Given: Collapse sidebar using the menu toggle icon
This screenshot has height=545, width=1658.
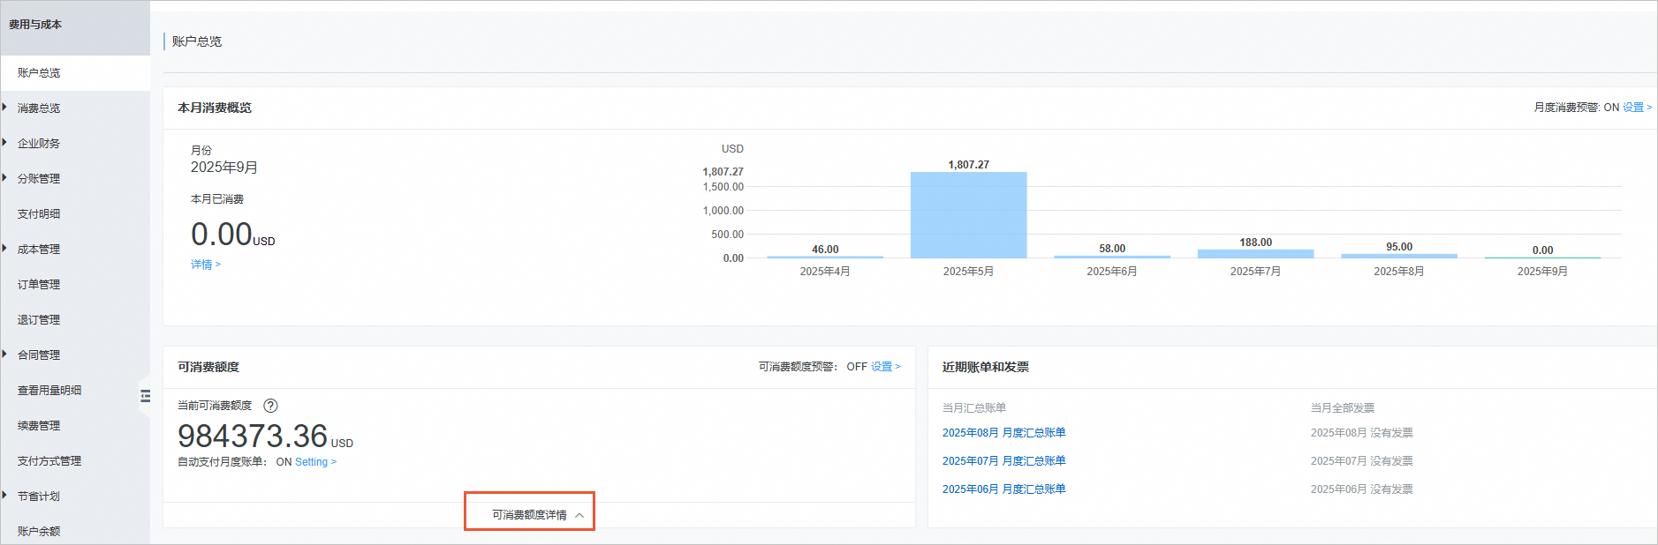Looking at the screenshot, I should click(x=146, y=397).
